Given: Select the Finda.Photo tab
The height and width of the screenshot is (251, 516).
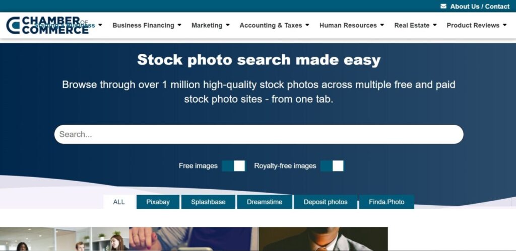Looking at the screenshot, I should (x=386, y=202).
